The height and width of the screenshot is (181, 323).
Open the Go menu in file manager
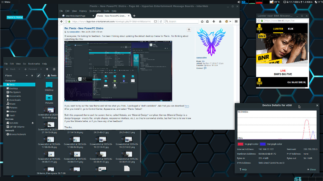coord(24,64)
